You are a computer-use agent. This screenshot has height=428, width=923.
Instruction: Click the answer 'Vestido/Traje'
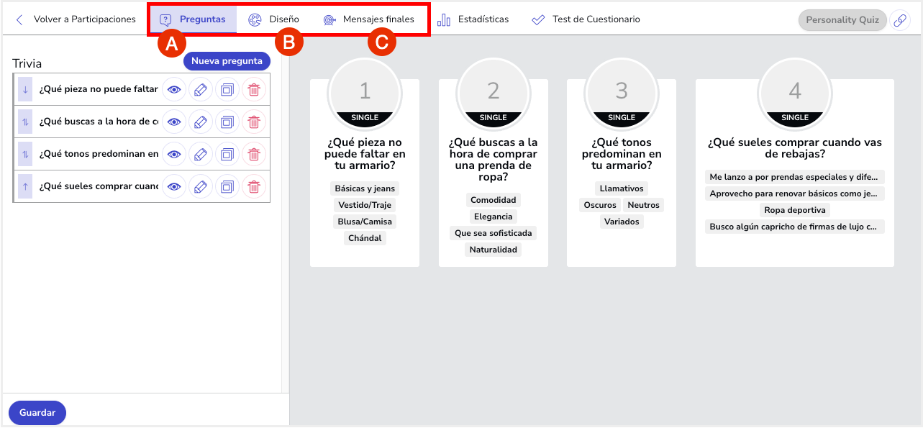click(365, 205)
